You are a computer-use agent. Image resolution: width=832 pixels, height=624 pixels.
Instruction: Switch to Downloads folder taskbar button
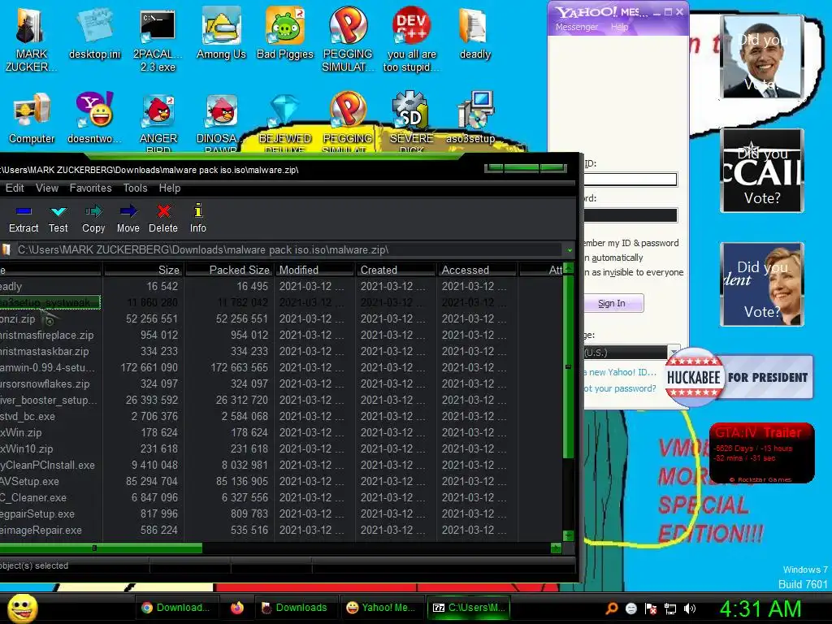295,608
